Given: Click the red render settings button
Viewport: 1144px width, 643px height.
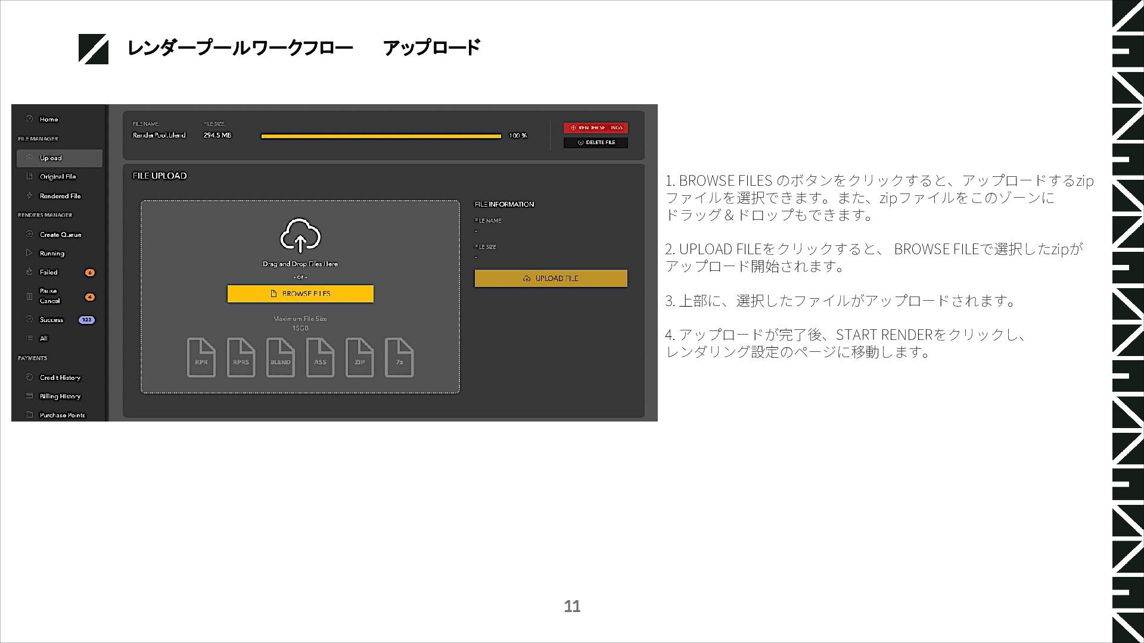Looking at the screenshot, I should pos(595,127).
